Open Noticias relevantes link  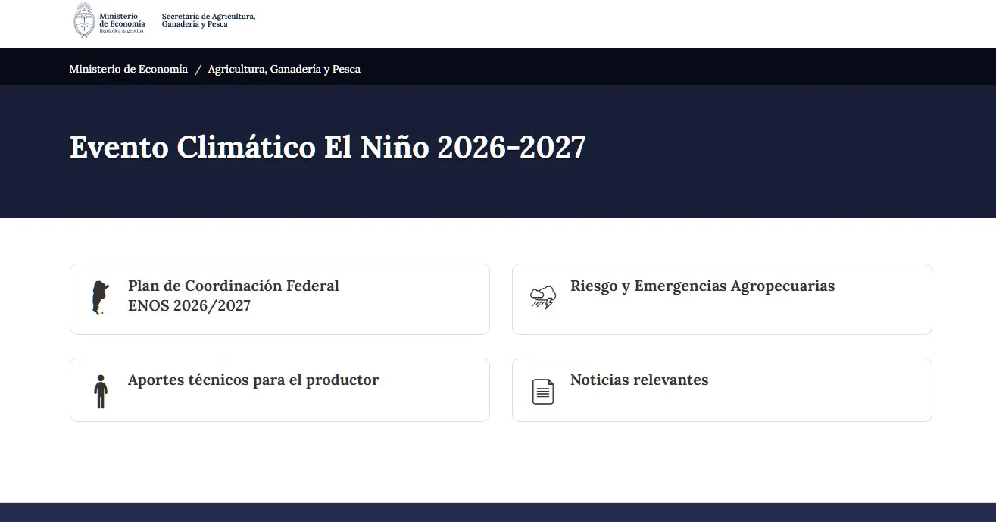(x=722, y=389)
